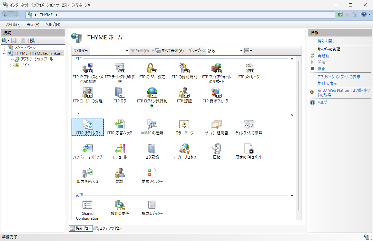Viewport: 373px width, 241px height.
Task: Open the help icon dropdown arrow
Action: pyautogui.click(x=369, y=15)
